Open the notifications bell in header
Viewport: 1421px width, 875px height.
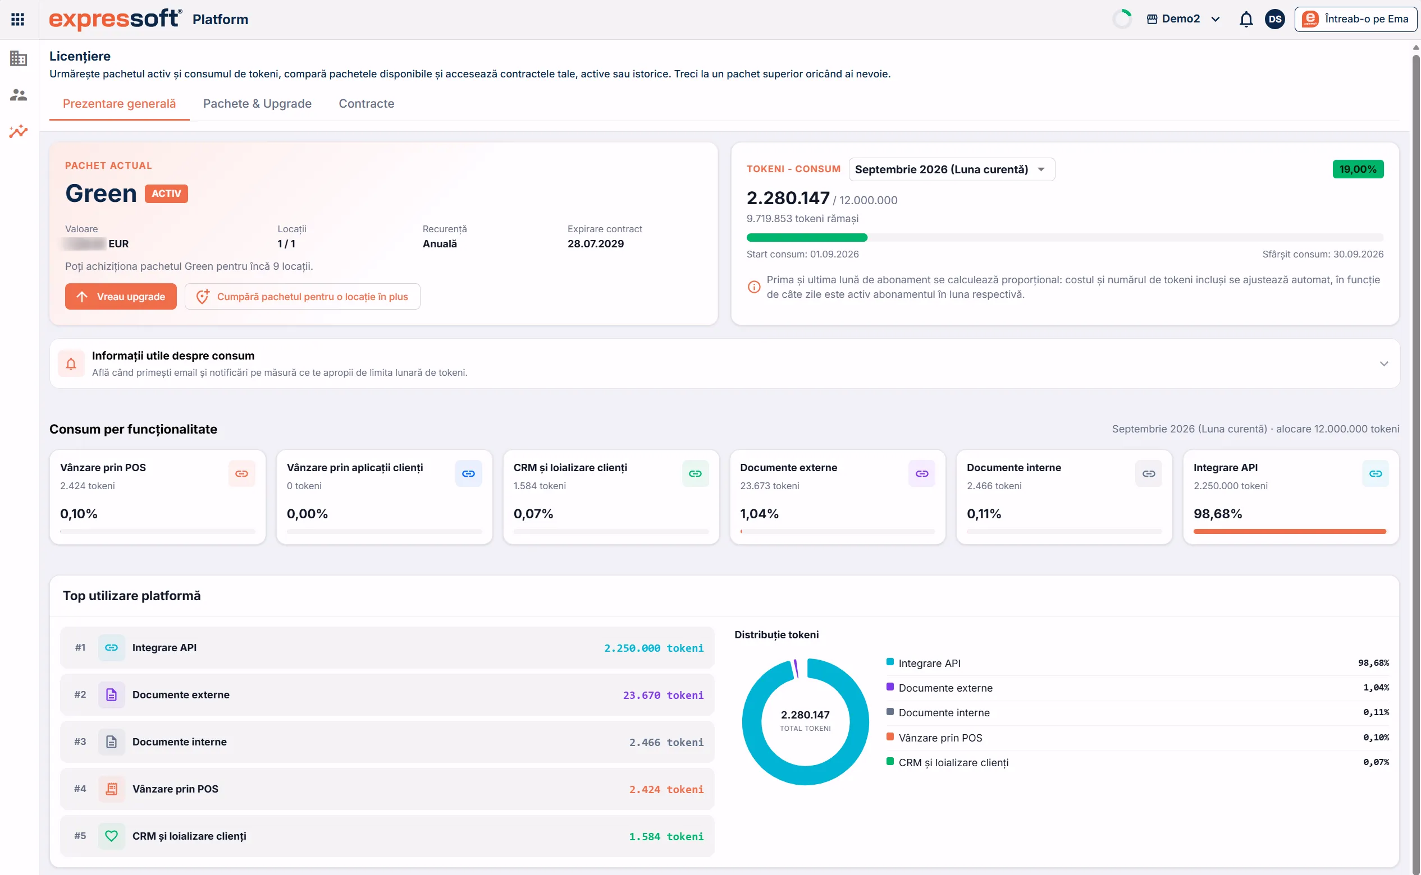point(1245,19)
